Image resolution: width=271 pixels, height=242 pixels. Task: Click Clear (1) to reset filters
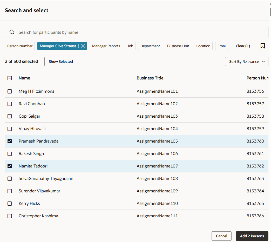[x=243, y=46]
